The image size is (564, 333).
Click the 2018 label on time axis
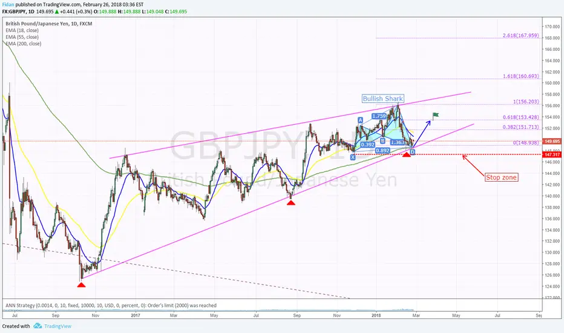[376, 315]
